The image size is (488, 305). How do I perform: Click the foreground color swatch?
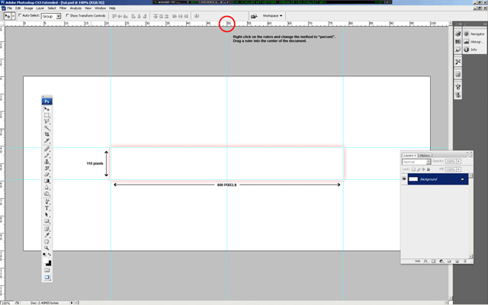click(x=46, y=261)
